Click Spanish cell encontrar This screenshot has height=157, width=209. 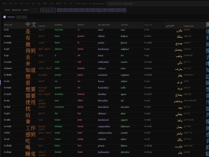click(x=59, y=107)
